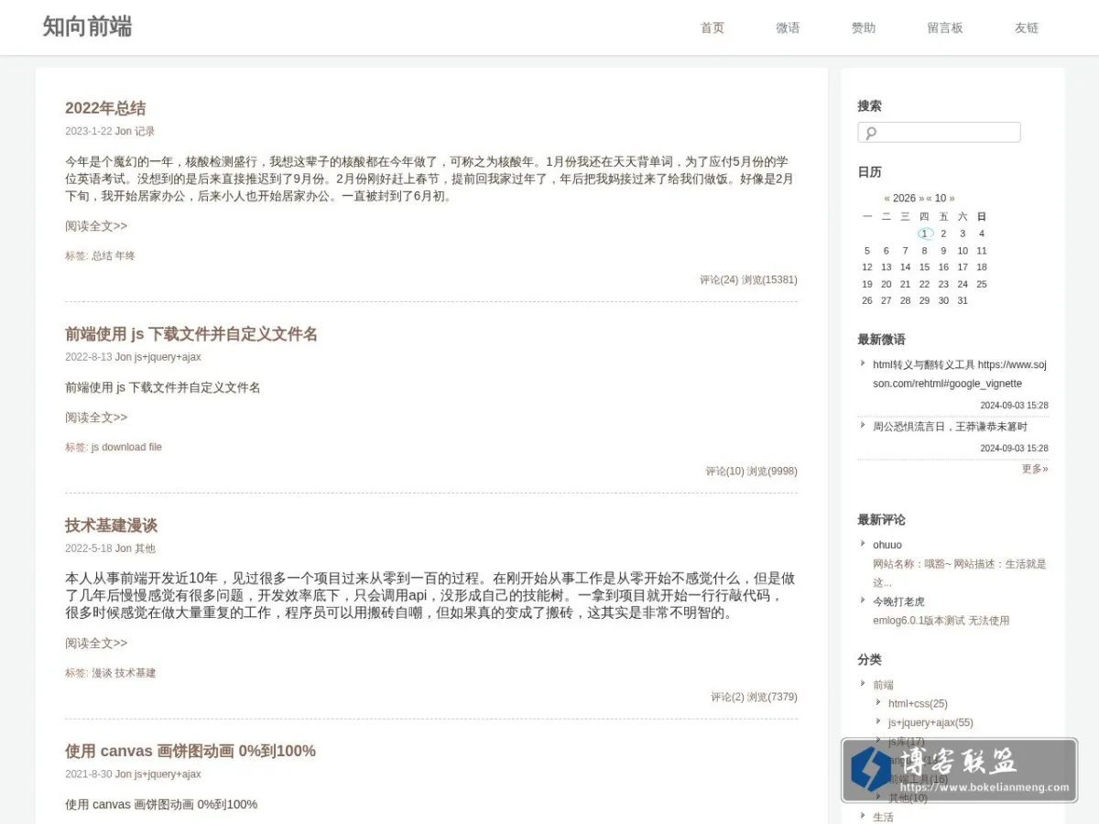The width and height of the screenshot is (1099, 824).
Task: Open the html转义与翻转义工具 micro-post text
Action: tap(960, 374)
